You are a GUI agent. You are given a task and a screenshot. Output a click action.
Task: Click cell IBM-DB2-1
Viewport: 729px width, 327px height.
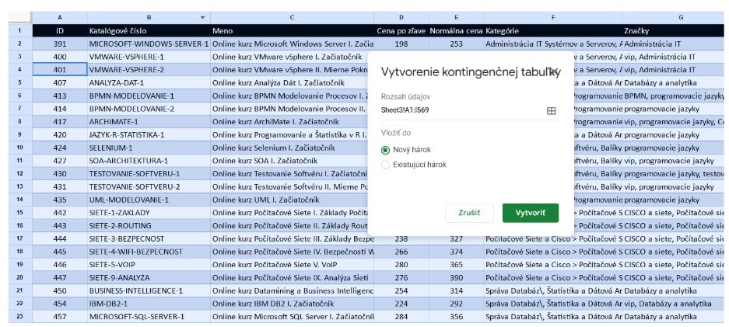pyautogui.click(x=149, y=304)
